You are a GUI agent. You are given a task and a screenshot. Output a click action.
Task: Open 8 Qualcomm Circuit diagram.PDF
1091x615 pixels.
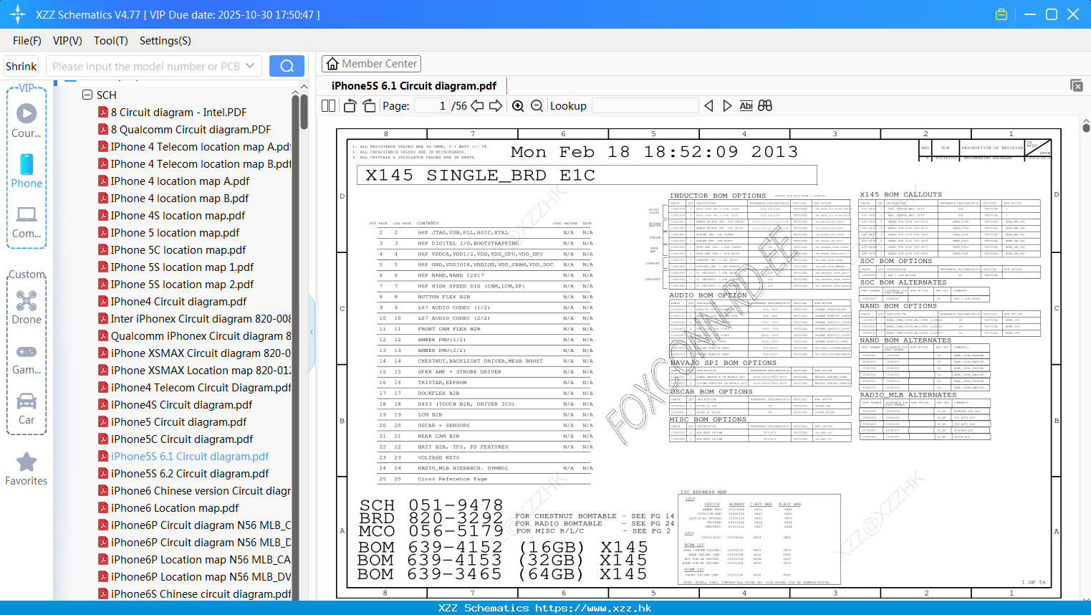click(x=191, y=129)
